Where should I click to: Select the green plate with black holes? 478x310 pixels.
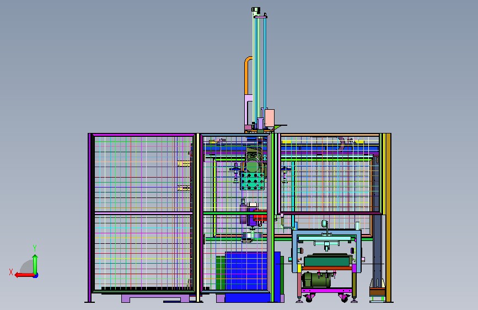point(253,180)
